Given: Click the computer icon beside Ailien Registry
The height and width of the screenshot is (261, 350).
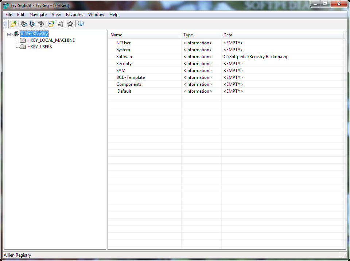Looking at the screenshot, I should (x=16, y=34).
